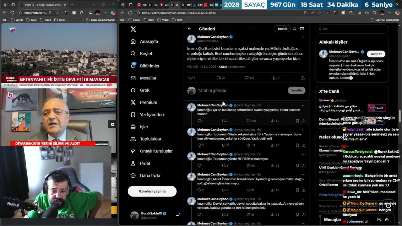This screenshot has width=402, height=226.
Task: Open Daha fazla göster in trends
Action: (331, 195)
